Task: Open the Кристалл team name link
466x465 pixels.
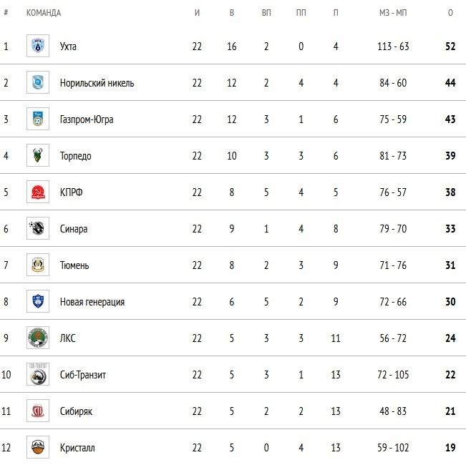Action: [x=77, y=448]
